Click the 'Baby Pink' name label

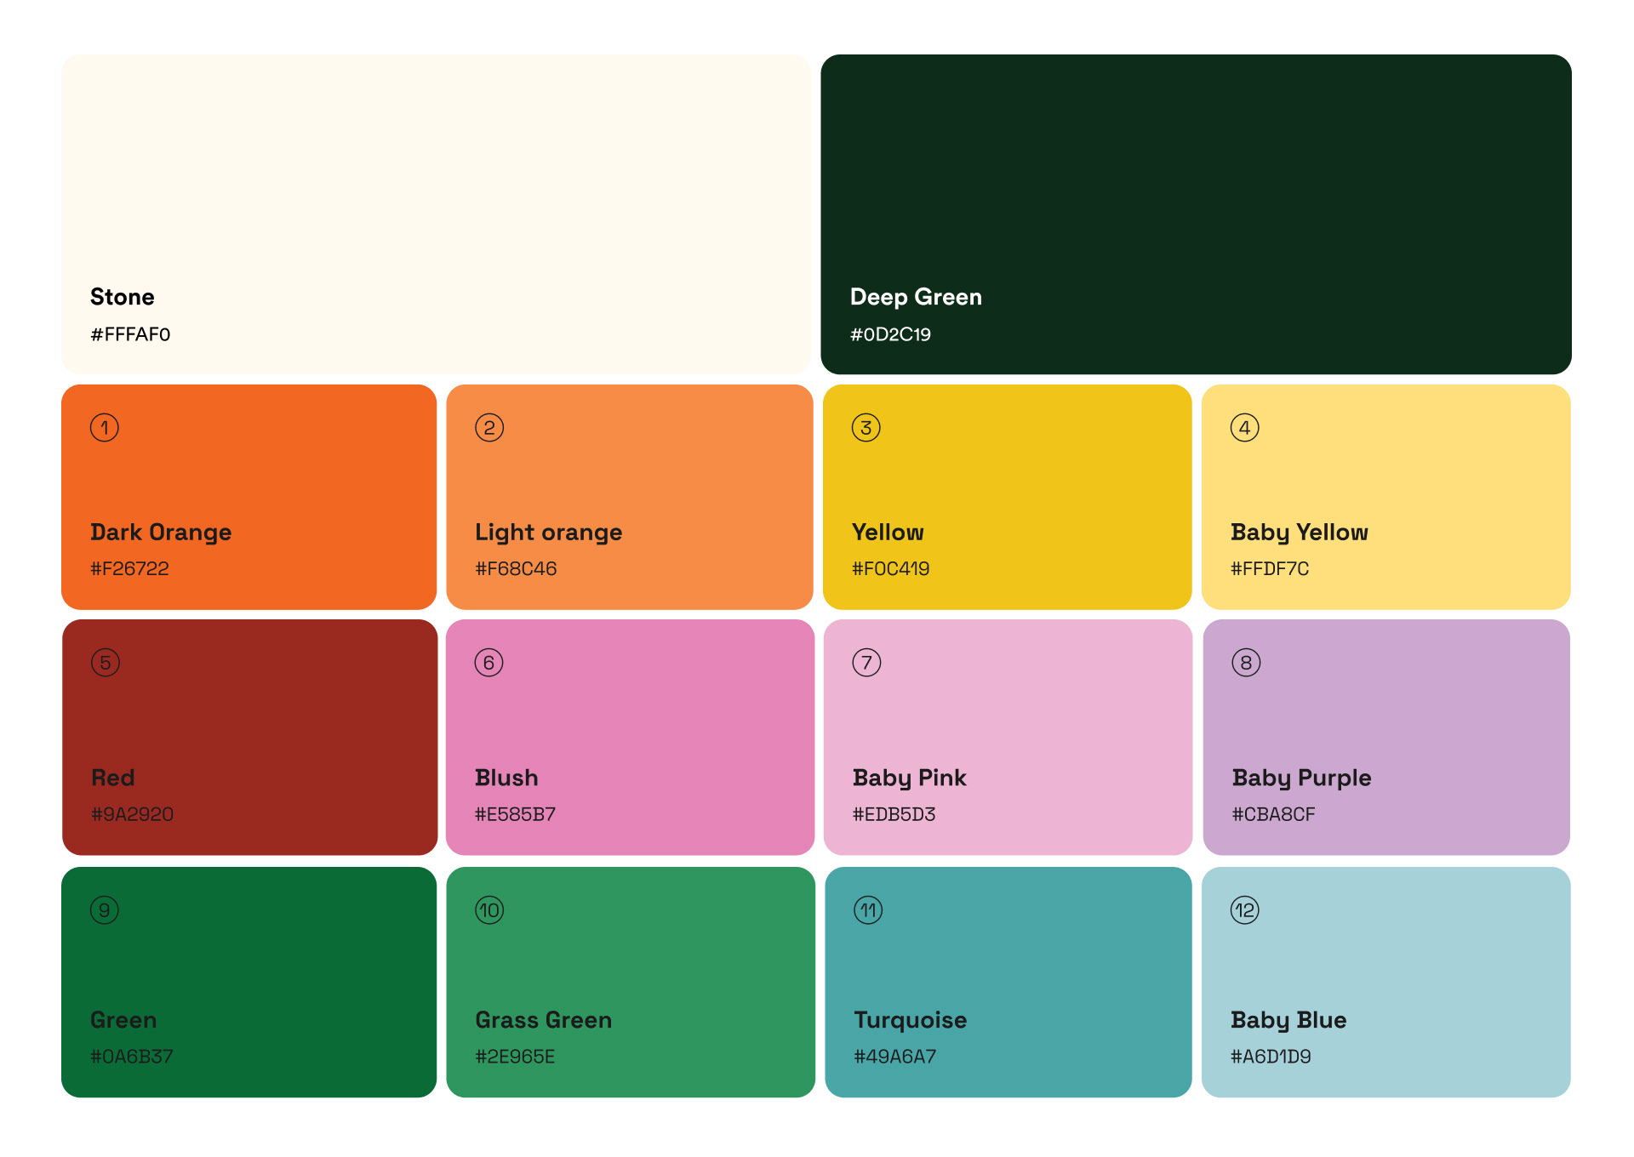[x=910, y=778]
